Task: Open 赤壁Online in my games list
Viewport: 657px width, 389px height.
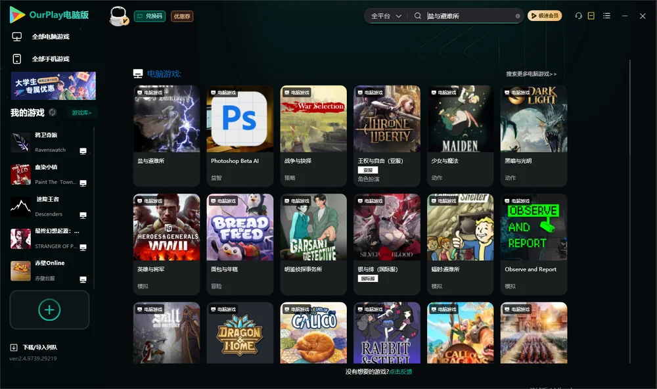Action: tap(48, 270)
